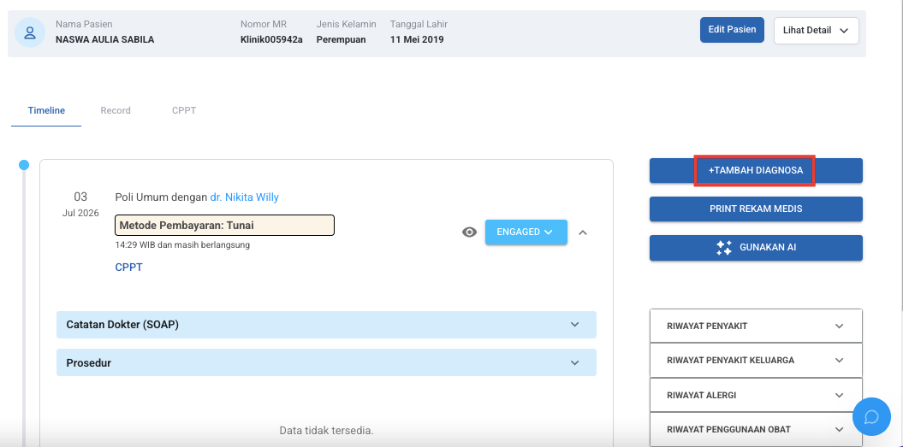Screen dimensions: 903x447
Task: Click the timeline marker dot
Action: pos(24,165)
